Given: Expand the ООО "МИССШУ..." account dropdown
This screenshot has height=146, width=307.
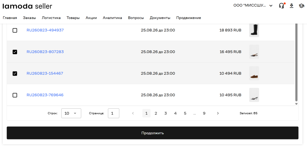Looking at the screenshot, I should (x=253, y=6).
